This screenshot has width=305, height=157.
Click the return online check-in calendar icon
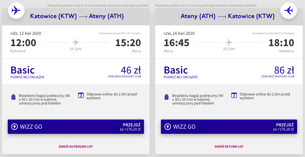(234, 95)
